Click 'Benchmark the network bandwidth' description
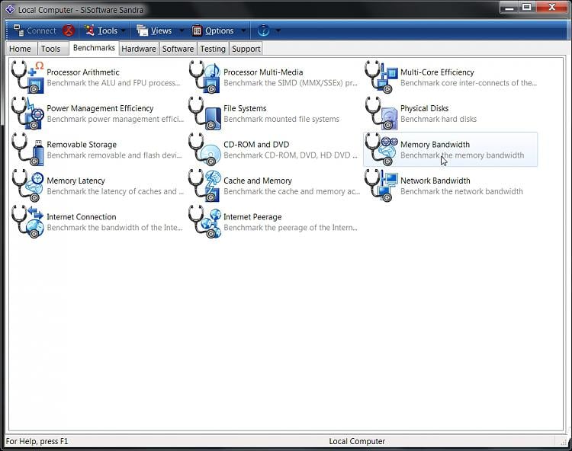Image resolution: width=572 pixels, height=451 pixels. pos(461,191)
